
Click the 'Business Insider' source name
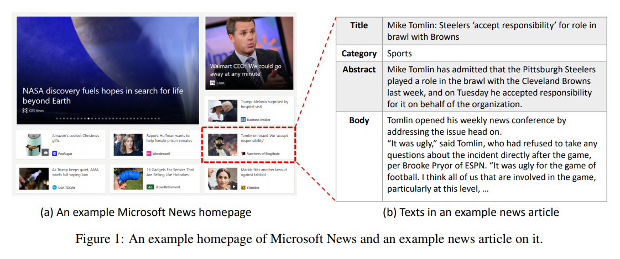259,119
